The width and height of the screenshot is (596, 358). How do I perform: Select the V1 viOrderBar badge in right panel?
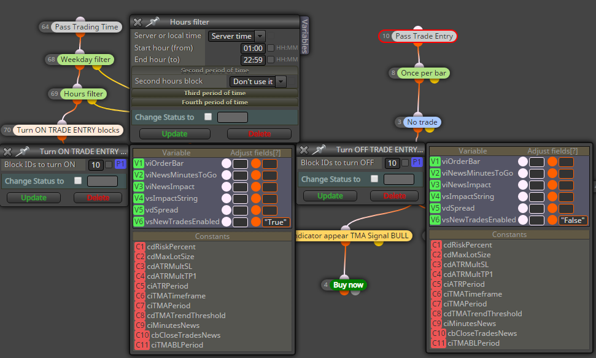point(435,161)
